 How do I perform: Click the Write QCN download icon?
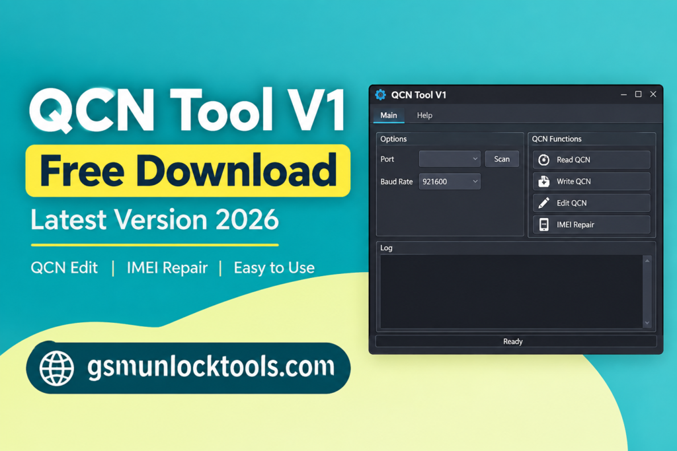coord(543,182)
